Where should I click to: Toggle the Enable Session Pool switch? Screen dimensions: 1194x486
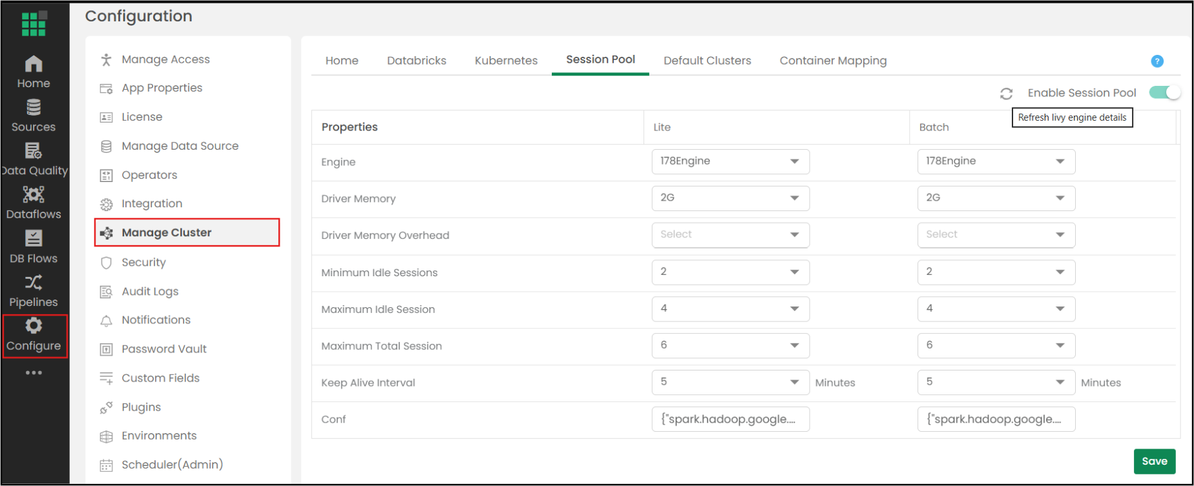click(x=1165, y=92)
